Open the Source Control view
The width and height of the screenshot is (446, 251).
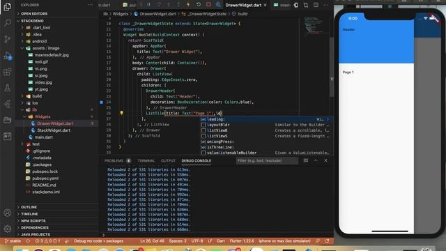click(x=8, y=39)
